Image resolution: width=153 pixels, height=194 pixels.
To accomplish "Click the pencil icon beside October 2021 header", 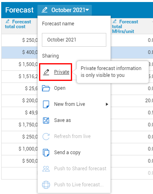I will click(45, 10).
